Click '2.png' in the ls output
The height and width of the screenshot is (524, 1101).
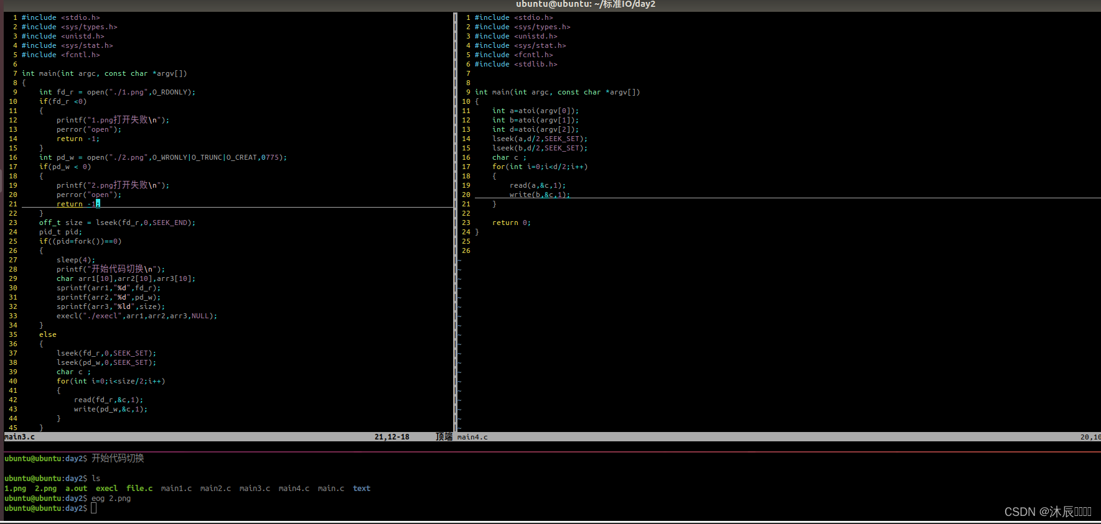point(45,489)
